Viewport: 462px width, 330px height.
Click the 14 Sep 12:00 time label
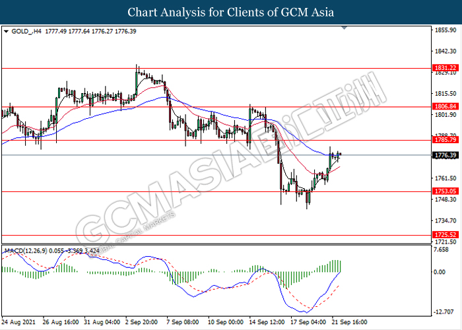[267, 322]
